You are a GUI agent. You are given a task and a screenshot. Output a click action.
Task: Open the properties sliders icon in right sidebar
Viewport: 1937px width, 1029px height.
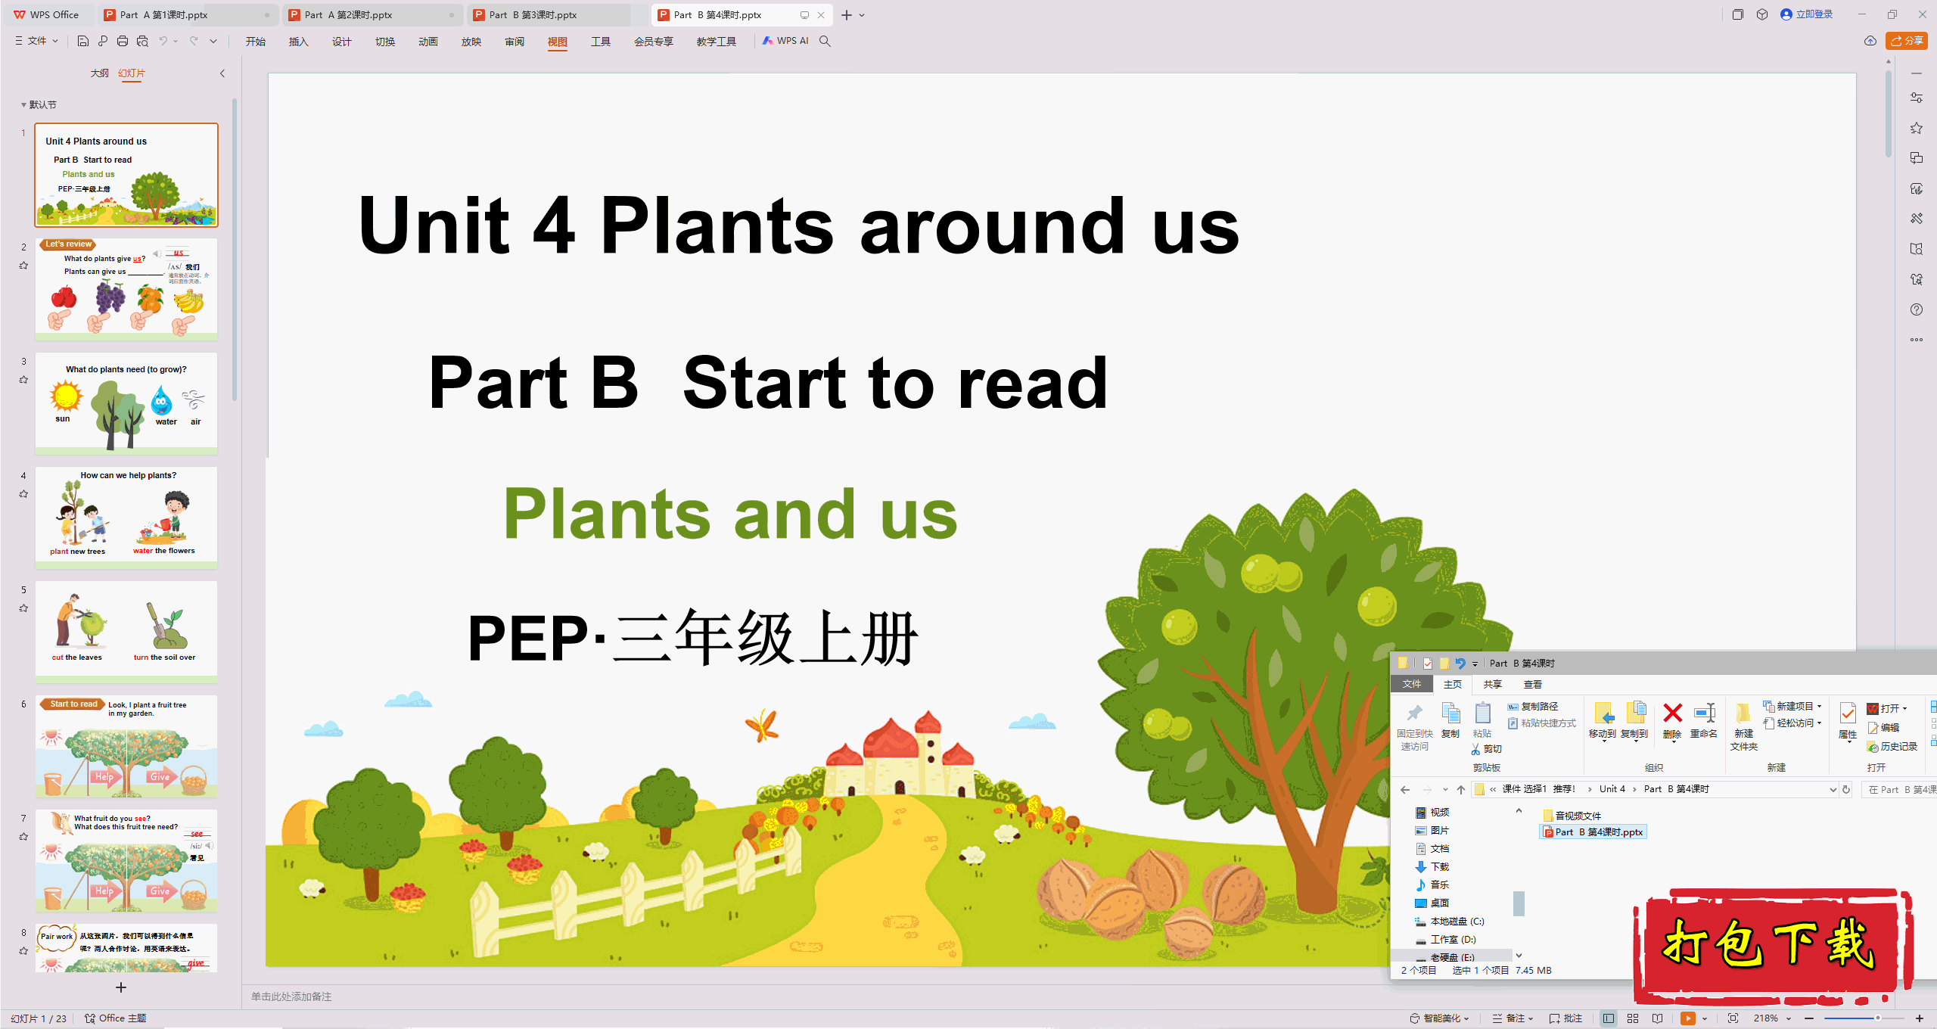pos(1917,98)
